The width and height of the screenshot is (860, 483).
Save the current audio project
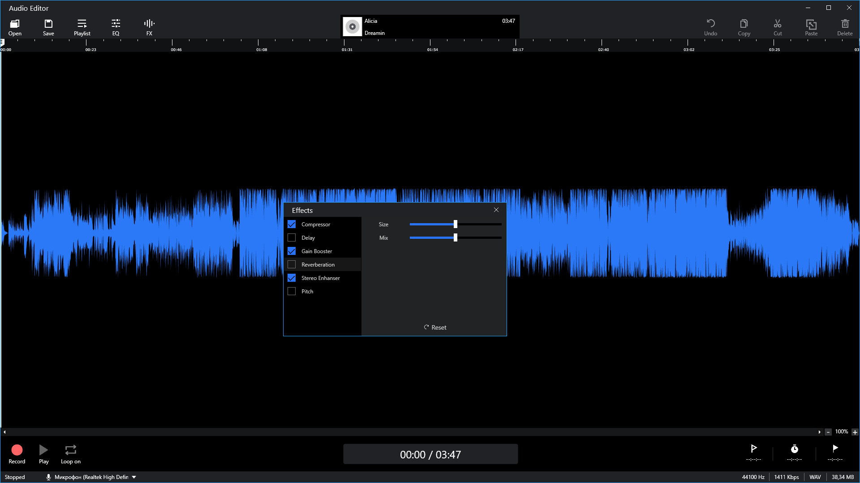[x=48, y=27]
